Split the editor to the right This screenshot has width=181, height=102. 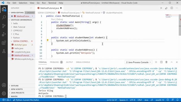[x=172, y=8]
